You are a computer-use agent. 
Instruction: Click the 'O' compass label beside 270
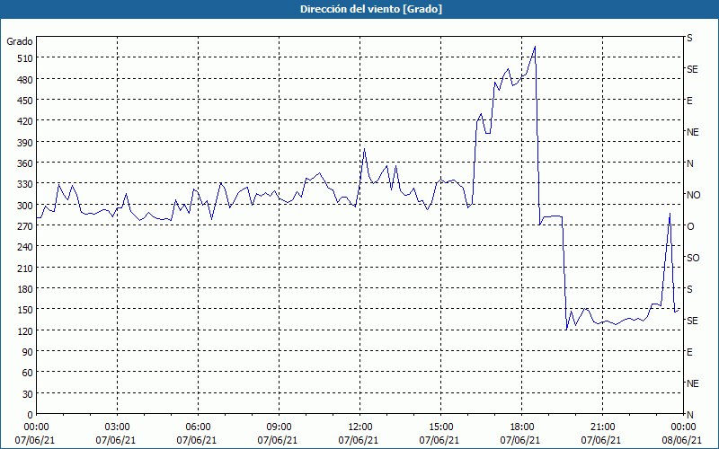pyautogui.click(x=690, y=226)
